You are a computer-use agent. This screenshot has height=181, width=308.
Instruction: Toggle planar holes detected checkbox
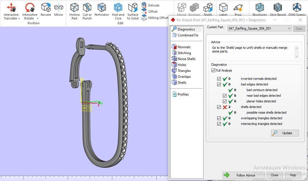[x=225, y=101]
